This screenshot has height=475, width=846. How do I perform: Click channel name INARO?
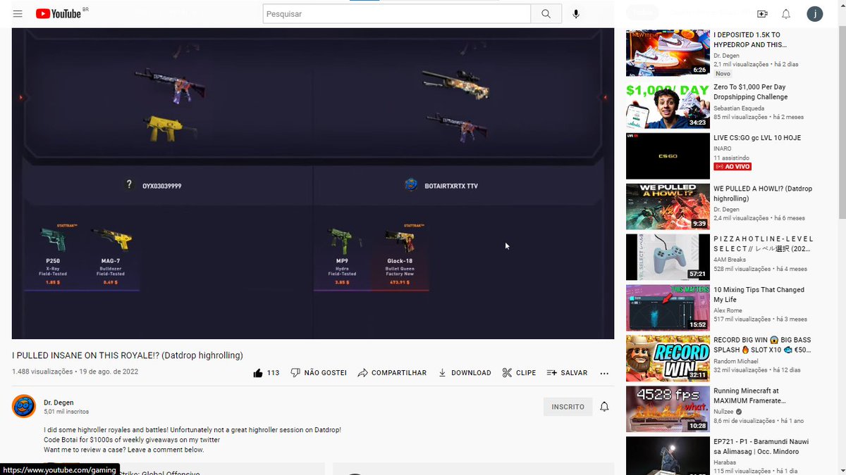tap(722, 148)
